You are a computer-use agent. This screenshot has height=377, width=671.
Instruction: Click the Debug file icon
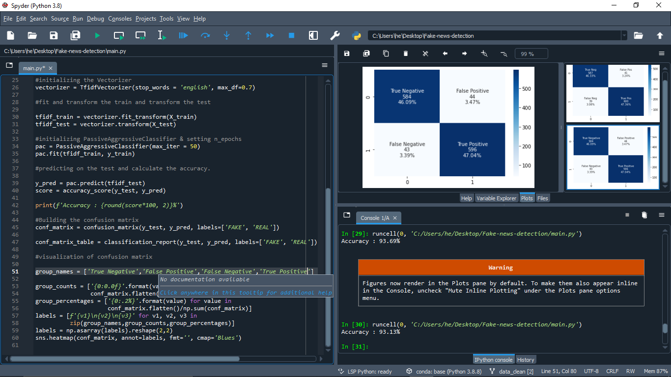pyautogui.click(x=183, y=35)
